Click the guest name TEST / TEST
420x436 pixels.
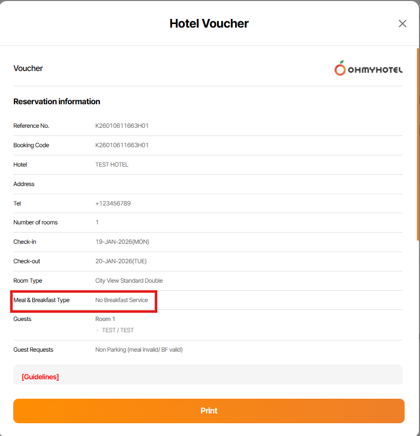[x=118, y=330]
